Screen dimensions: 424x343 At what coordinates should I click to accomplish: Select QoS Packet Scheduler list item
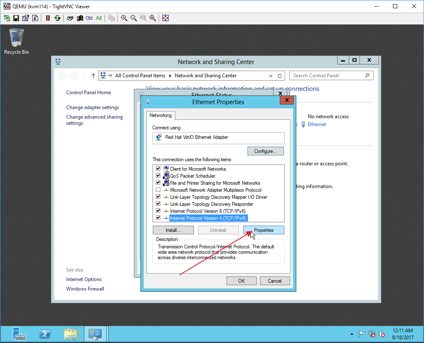193,176
